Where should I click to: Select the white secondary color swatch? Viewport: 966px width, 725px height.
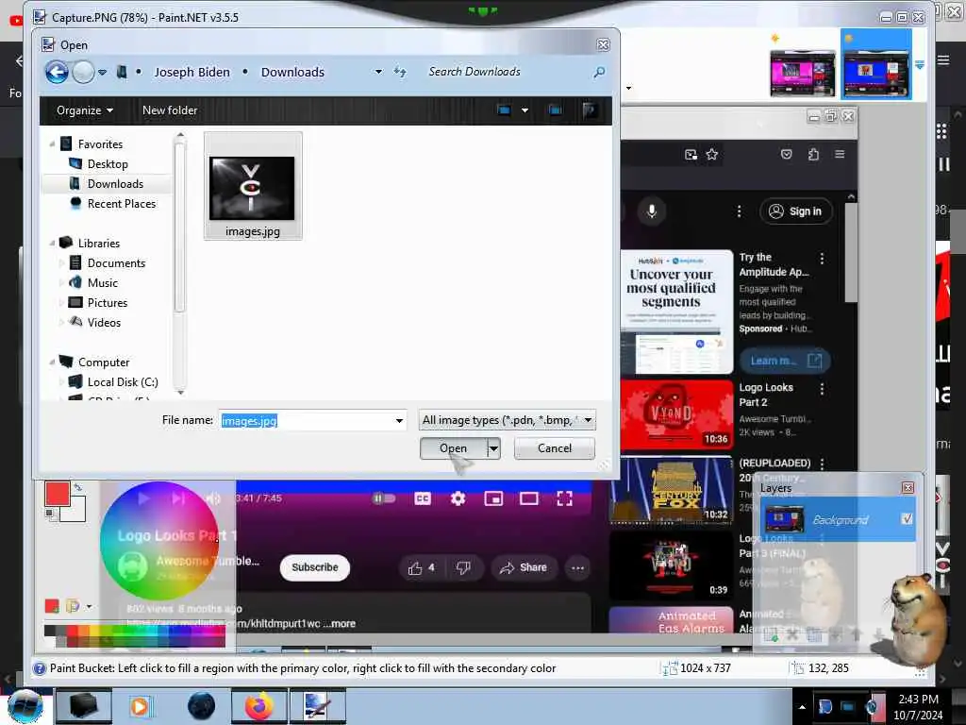tap(75, 510)
